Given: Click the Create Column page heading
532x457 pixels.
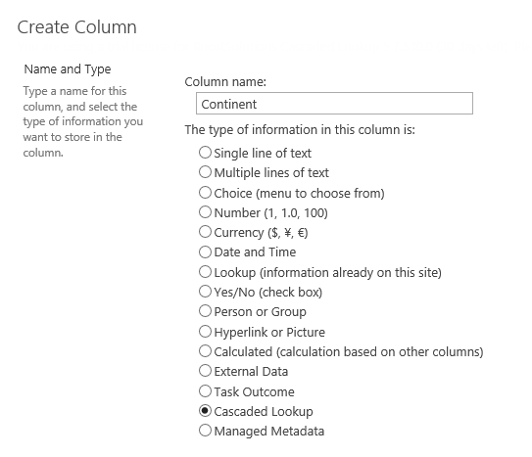Looking at the screenshot, I should click(x=77, y=27).
